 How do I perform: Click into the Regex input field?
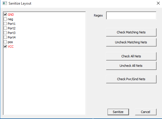[x=131, y=15]
